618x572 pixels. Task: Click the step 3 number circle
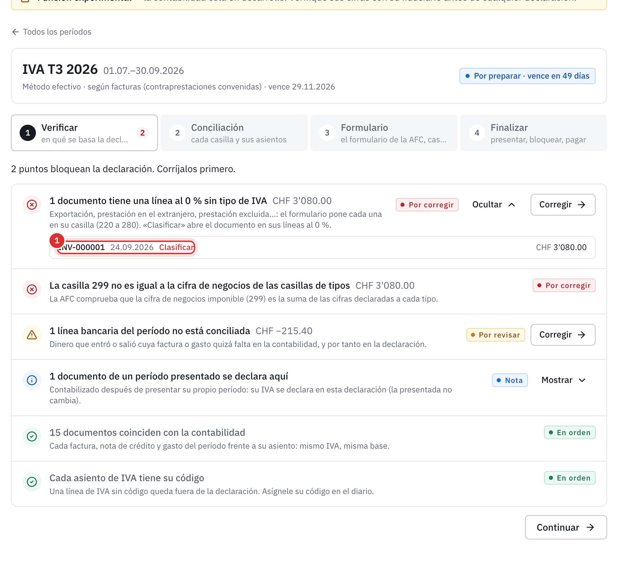coord(327,133)
